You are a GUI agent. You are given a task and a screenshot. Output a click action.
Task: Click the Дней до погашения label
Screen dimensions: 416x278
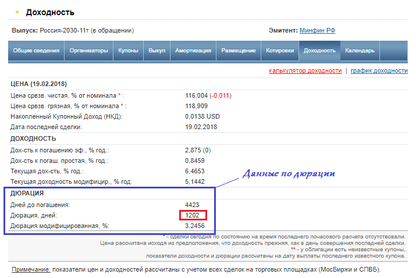click(x=40, y=205)
